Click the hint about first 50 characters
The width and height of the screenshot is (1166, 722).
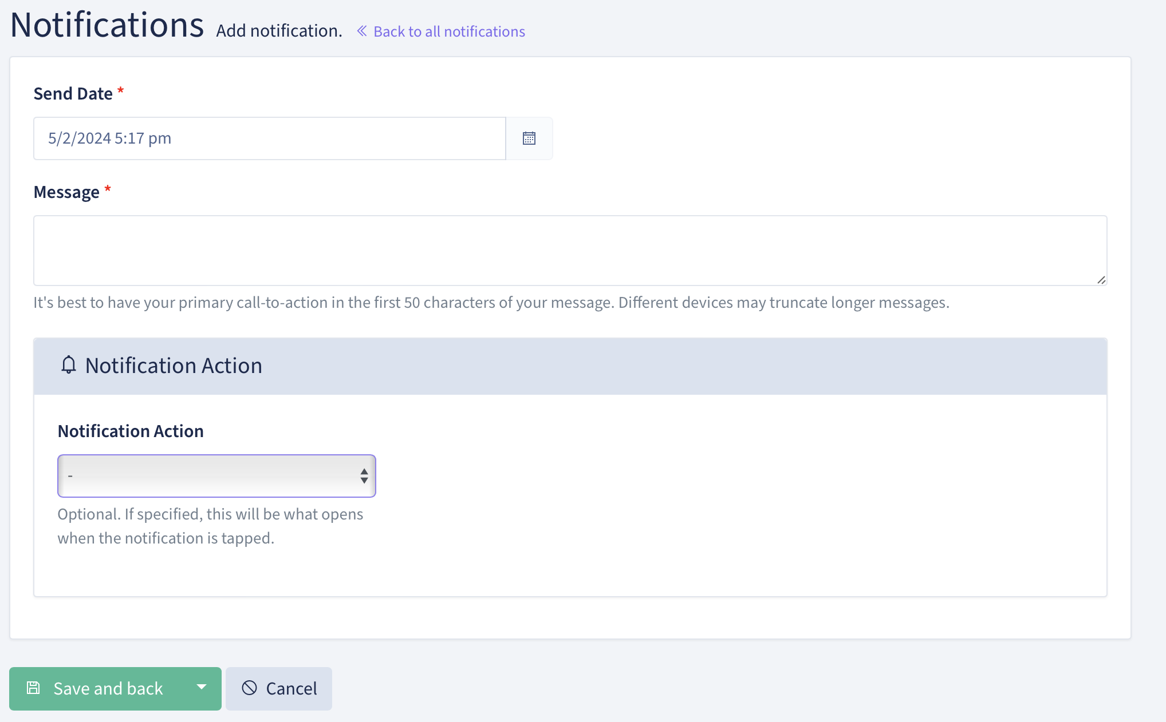click(491, 303)
